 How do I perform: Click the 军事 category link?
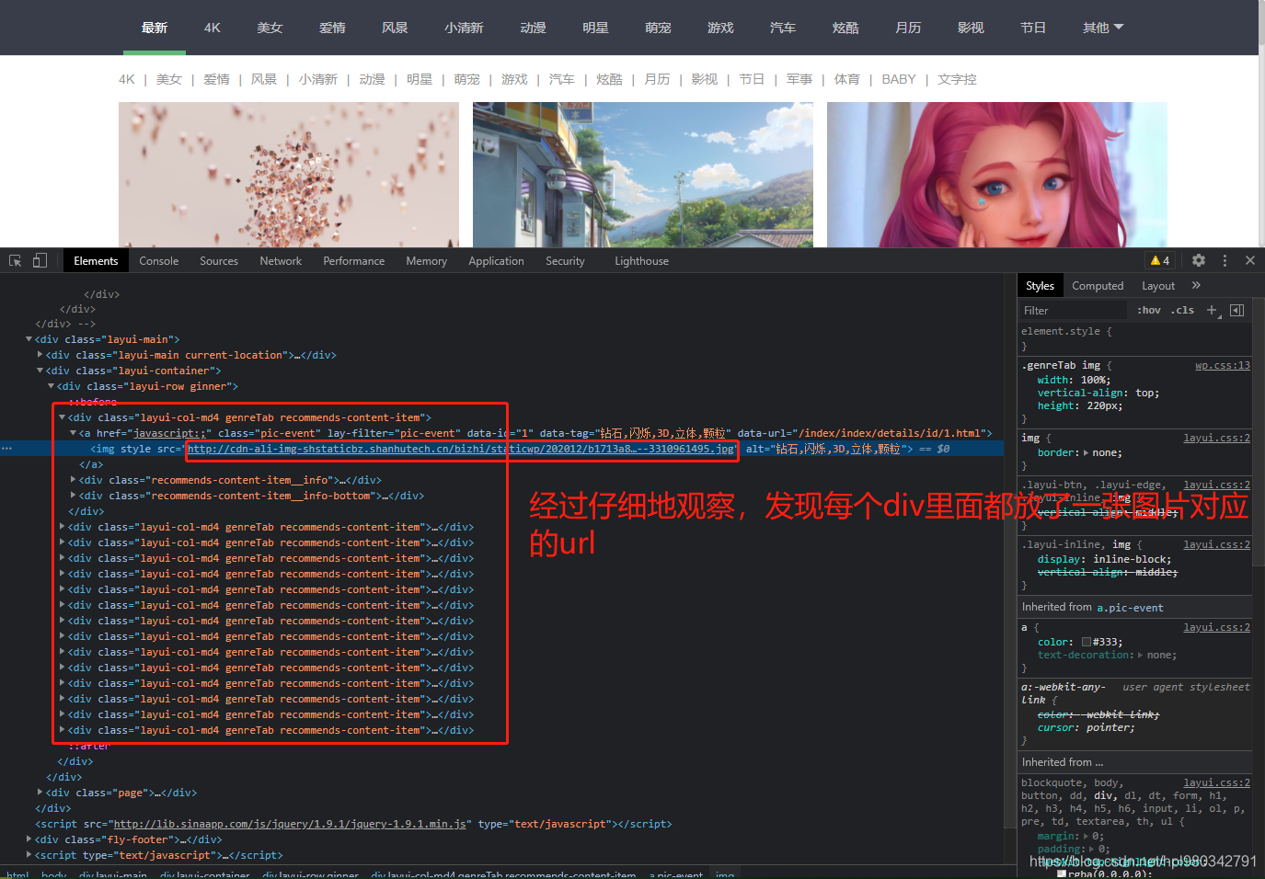coord(799,79)
